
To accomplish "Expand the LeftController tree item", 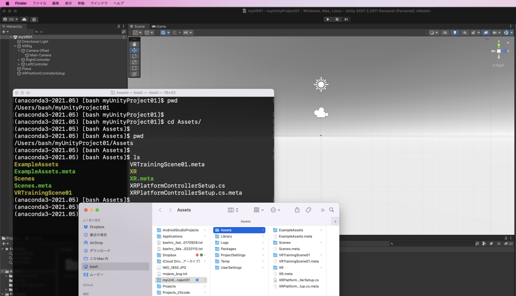I will pos(19,64).
